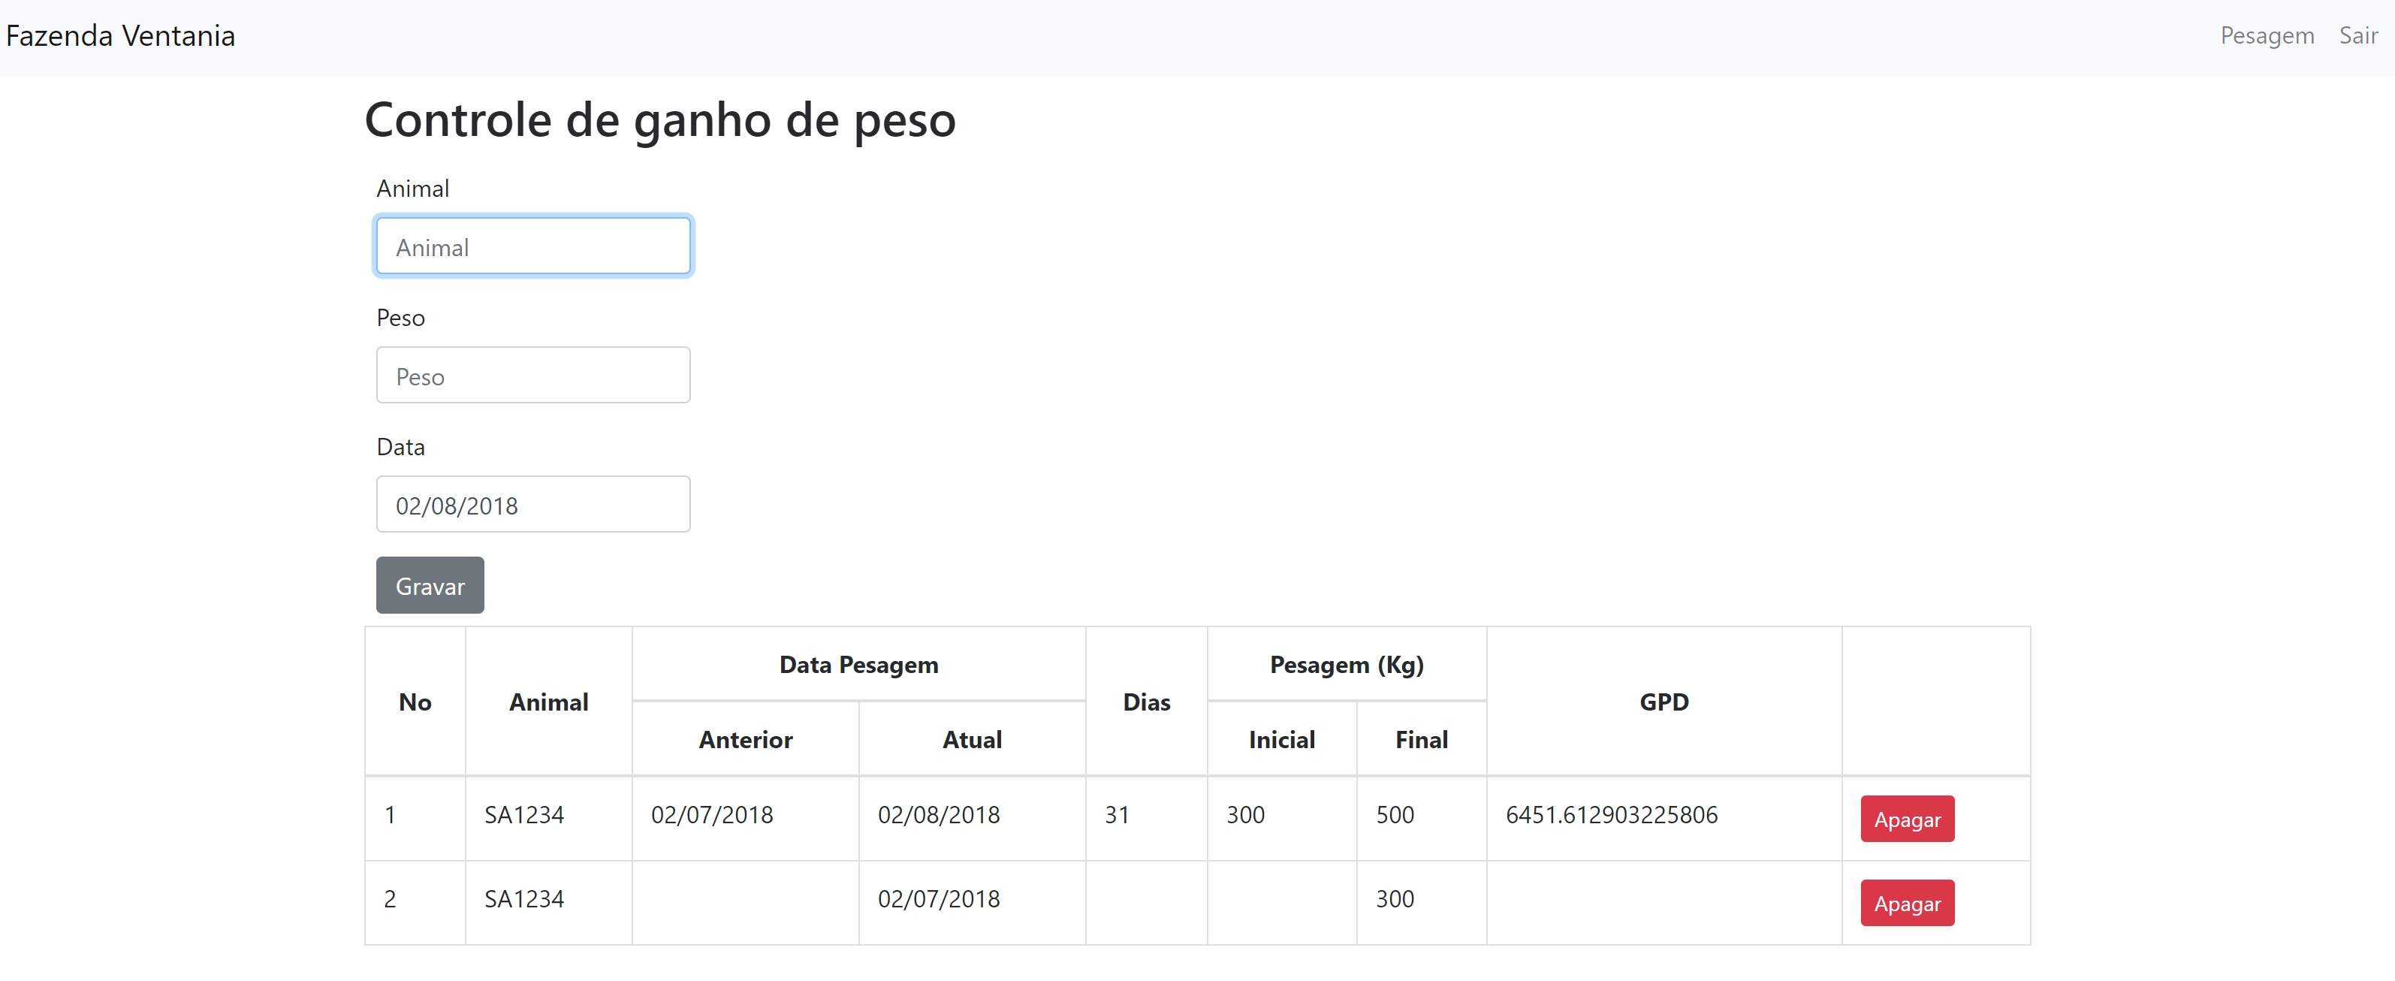Click the Controle de ganho de peso heading
This screenshot has height=981, width=2395.
(x=660, y=120)
